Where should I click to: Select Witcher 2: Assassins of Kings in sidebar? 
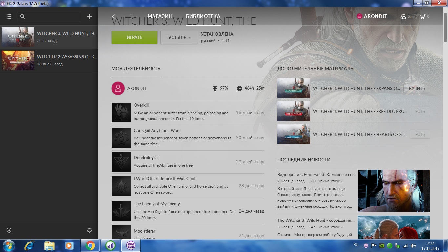(49, 60)
